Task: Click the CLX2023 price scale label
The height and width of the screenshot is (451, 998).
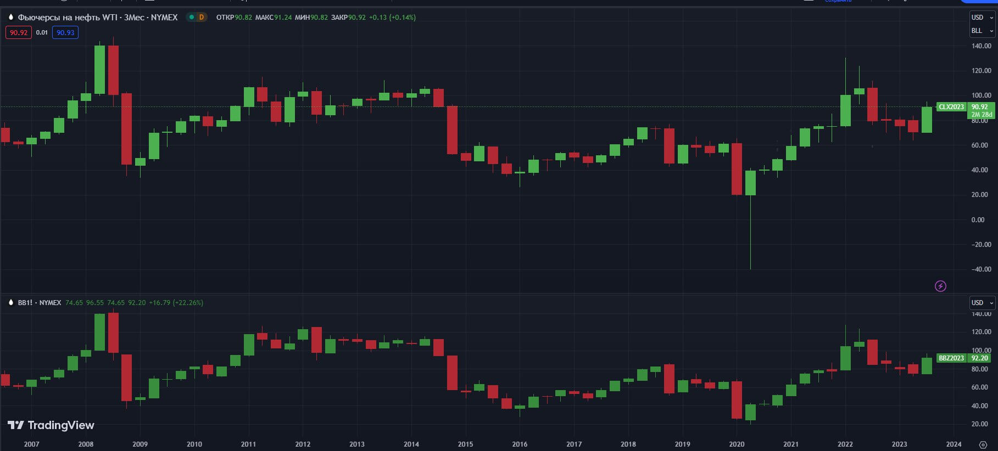Action: [x=951, y=107]
